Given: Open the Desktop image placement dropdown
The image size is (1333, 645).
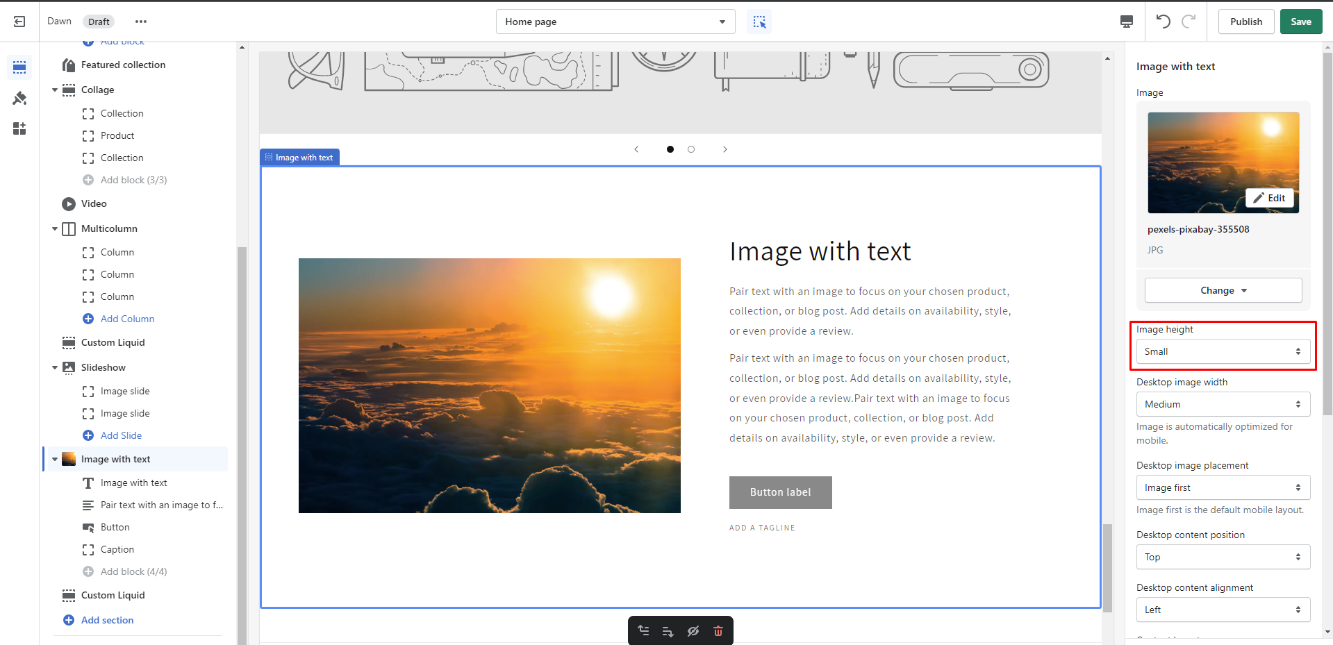Looking at the screenshot, I should tap(1223, 487).
